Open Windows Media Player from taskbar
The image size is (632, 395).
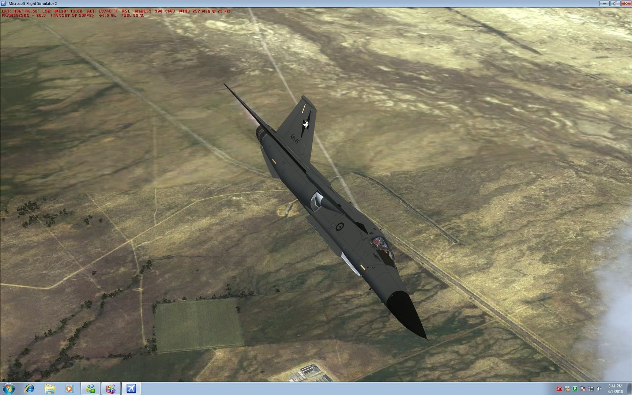(x=69, y=388)
